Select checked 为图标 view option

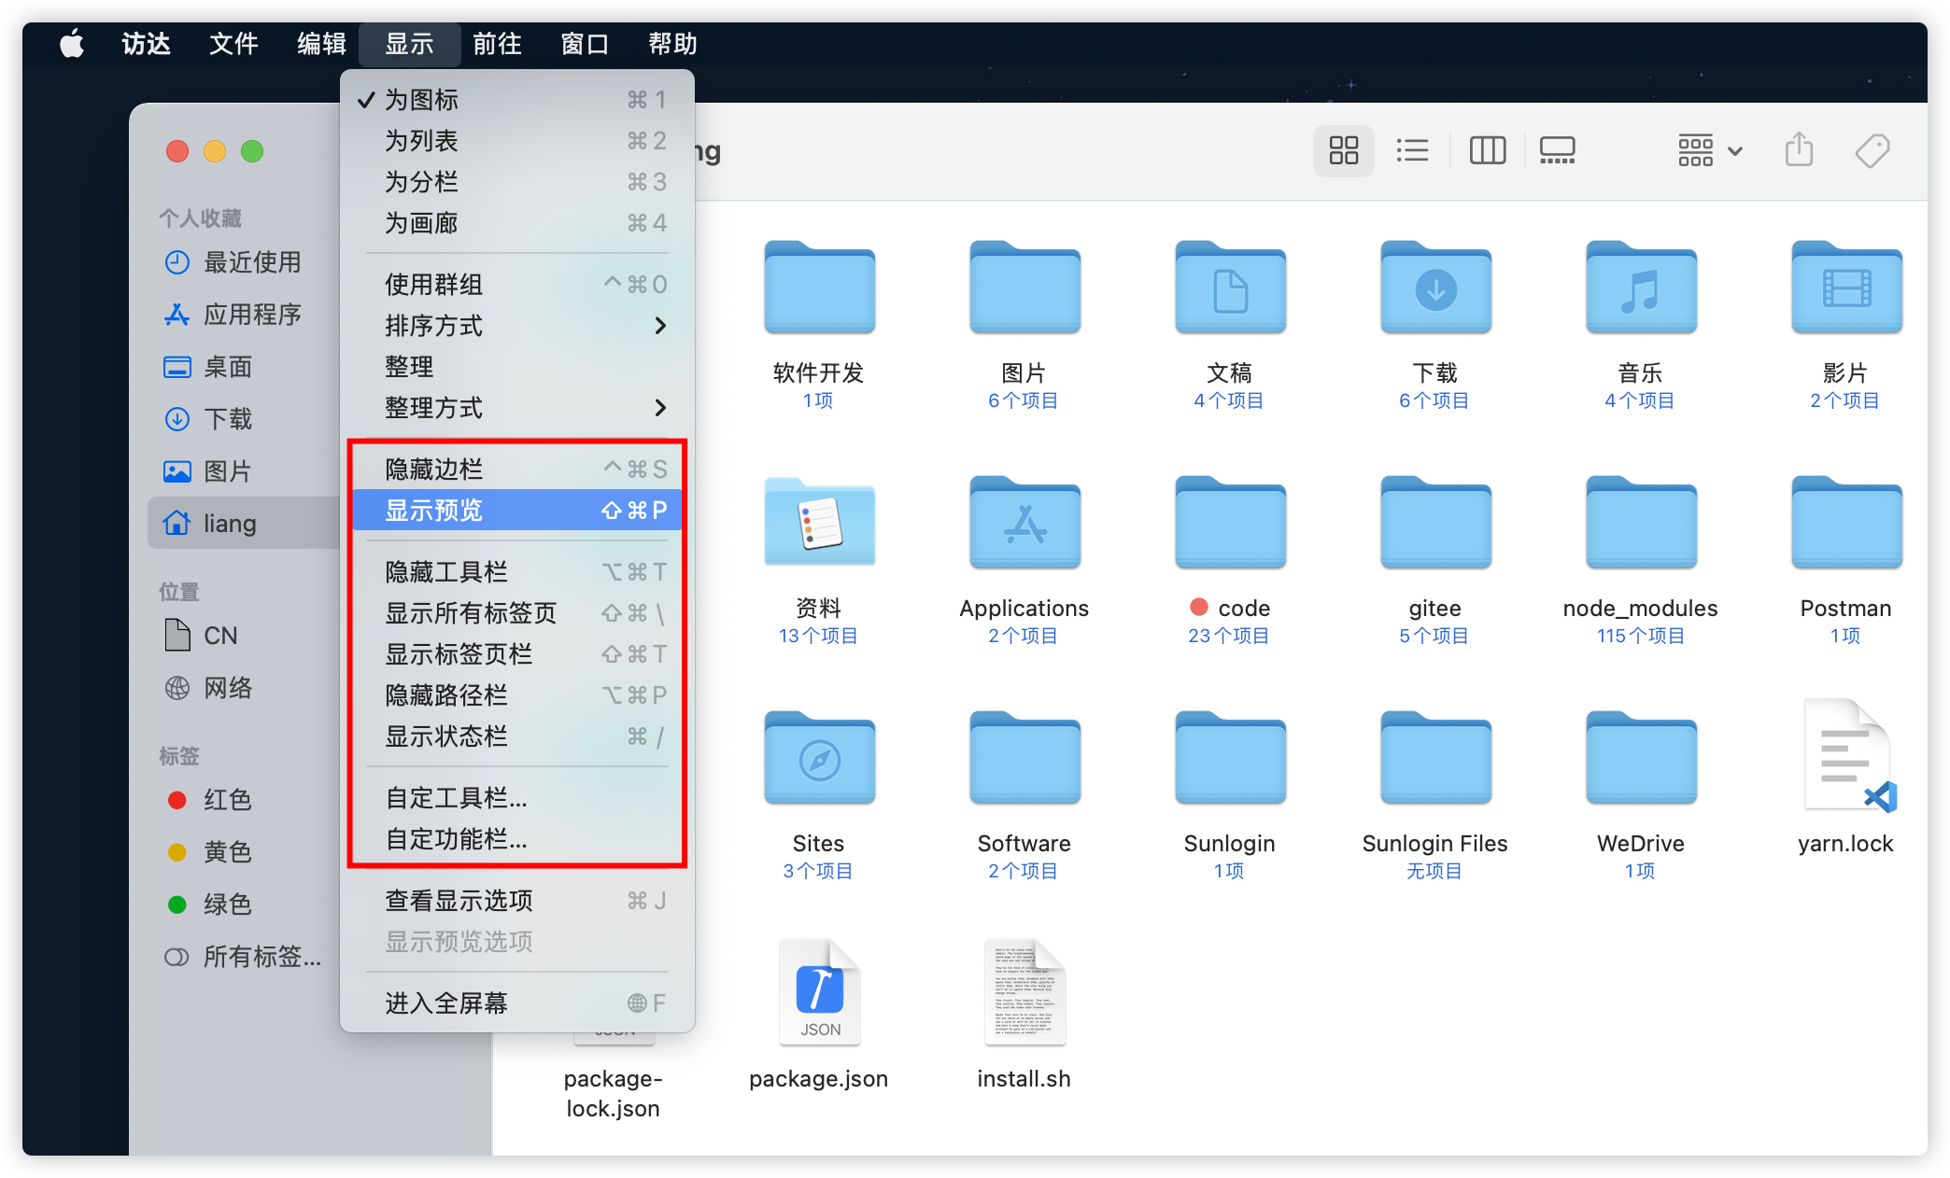pos(422,100)
